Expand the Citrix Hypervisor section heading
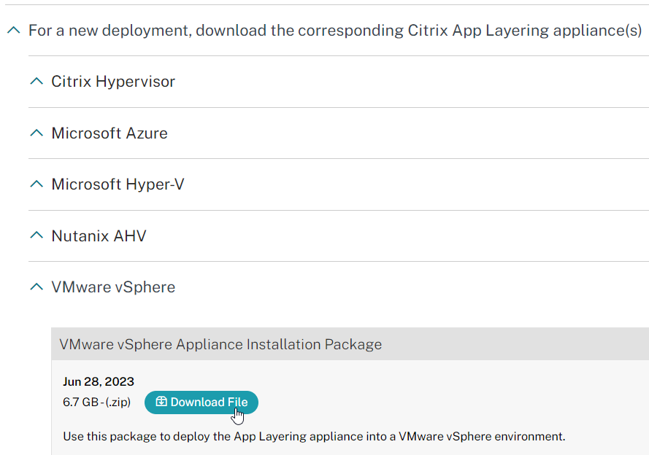 tap(113, 82)
